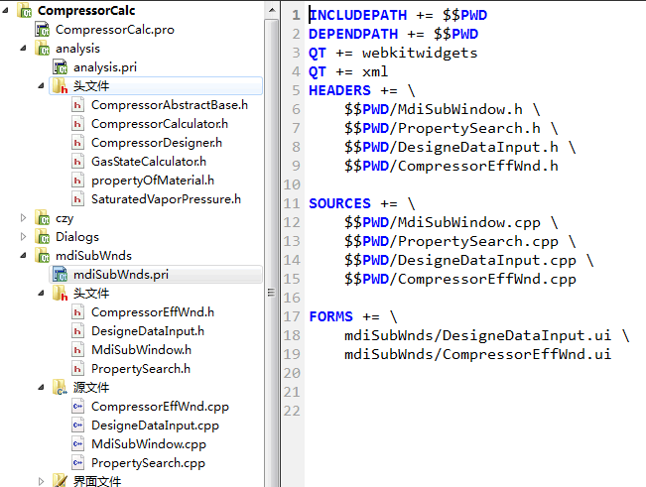
Task: Click xml on line 4
Action: coord(375,72)
